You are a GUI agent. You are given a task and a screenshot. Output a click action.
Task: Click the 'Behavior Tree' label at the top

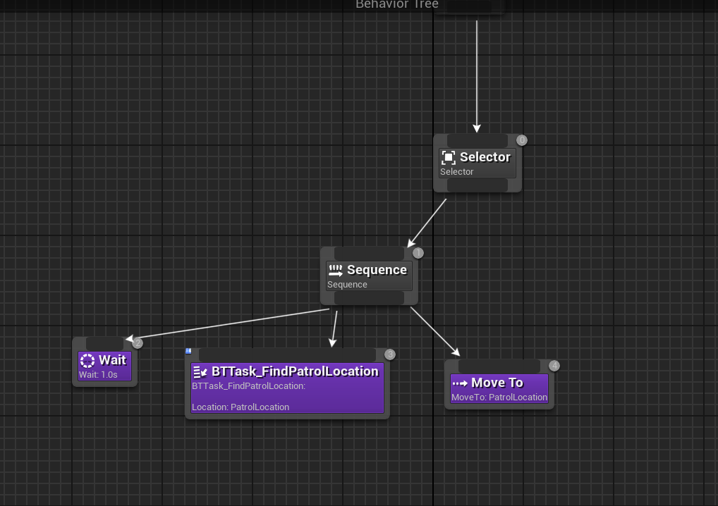click(397, 4)
